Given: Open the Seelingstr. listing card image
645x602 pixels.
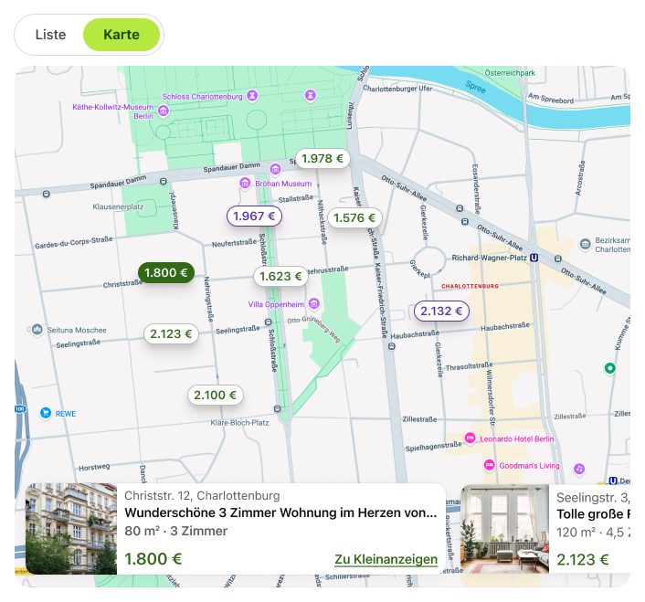Looking at the screenshot, I should pyautogui.click(x=504, y=529).
